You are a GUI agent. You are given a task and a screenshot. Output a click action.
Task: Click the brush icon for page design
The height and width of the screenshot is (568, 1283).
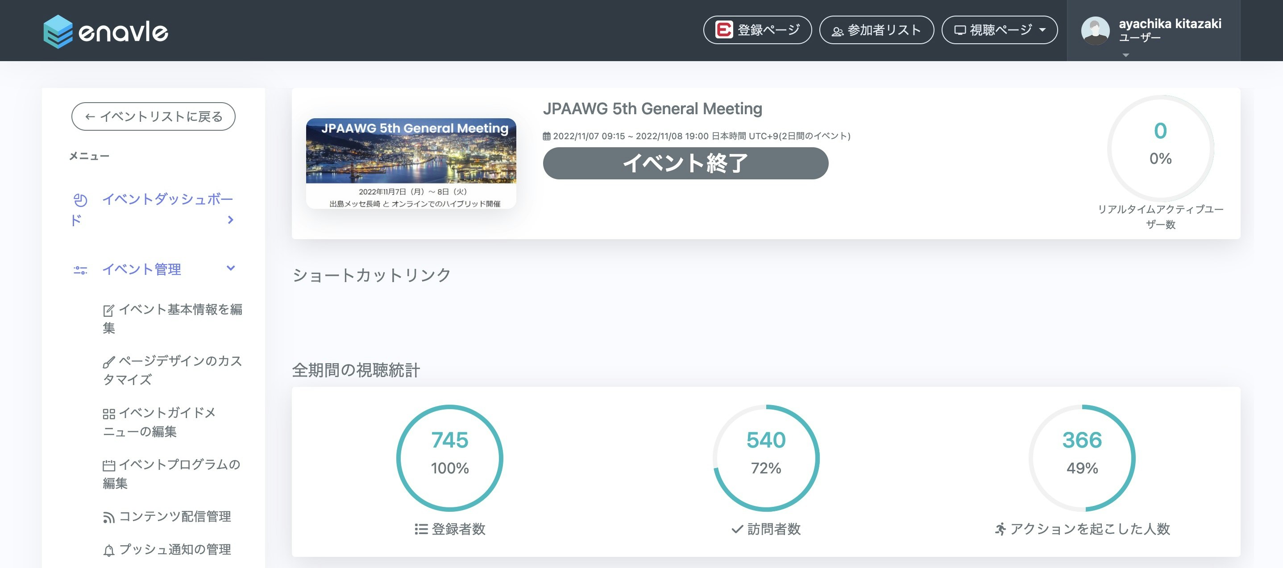pyautogui.click(x=108, y=362)
